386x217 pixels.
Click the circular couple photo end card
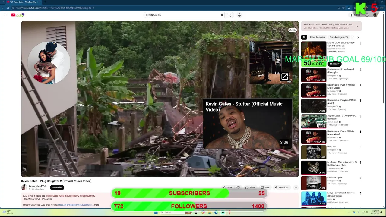[x=49, y=63]
